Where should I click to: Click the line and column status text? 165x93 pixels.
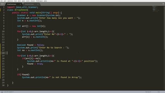coord(9,92)
